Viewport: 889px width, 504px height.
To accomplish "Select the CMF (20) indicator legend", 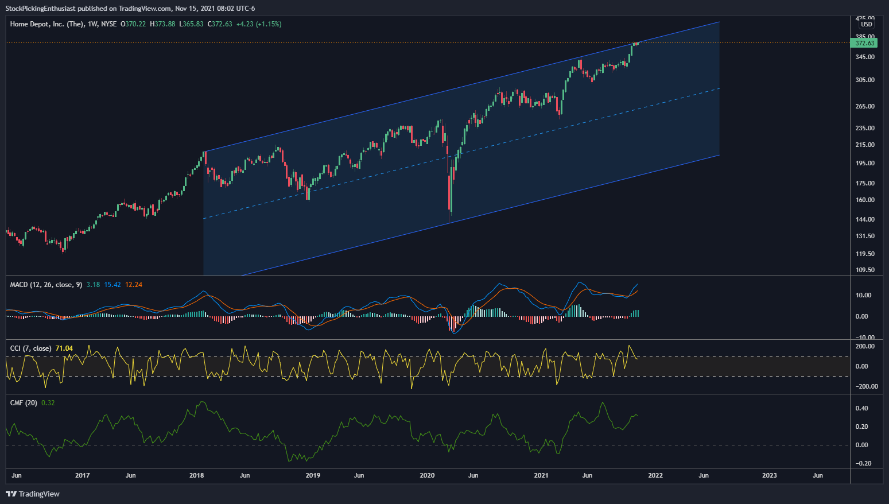I will click(x=24, y=403).
